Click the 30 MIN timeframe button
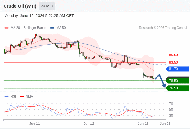190x129 pixels. coord(47,6)
